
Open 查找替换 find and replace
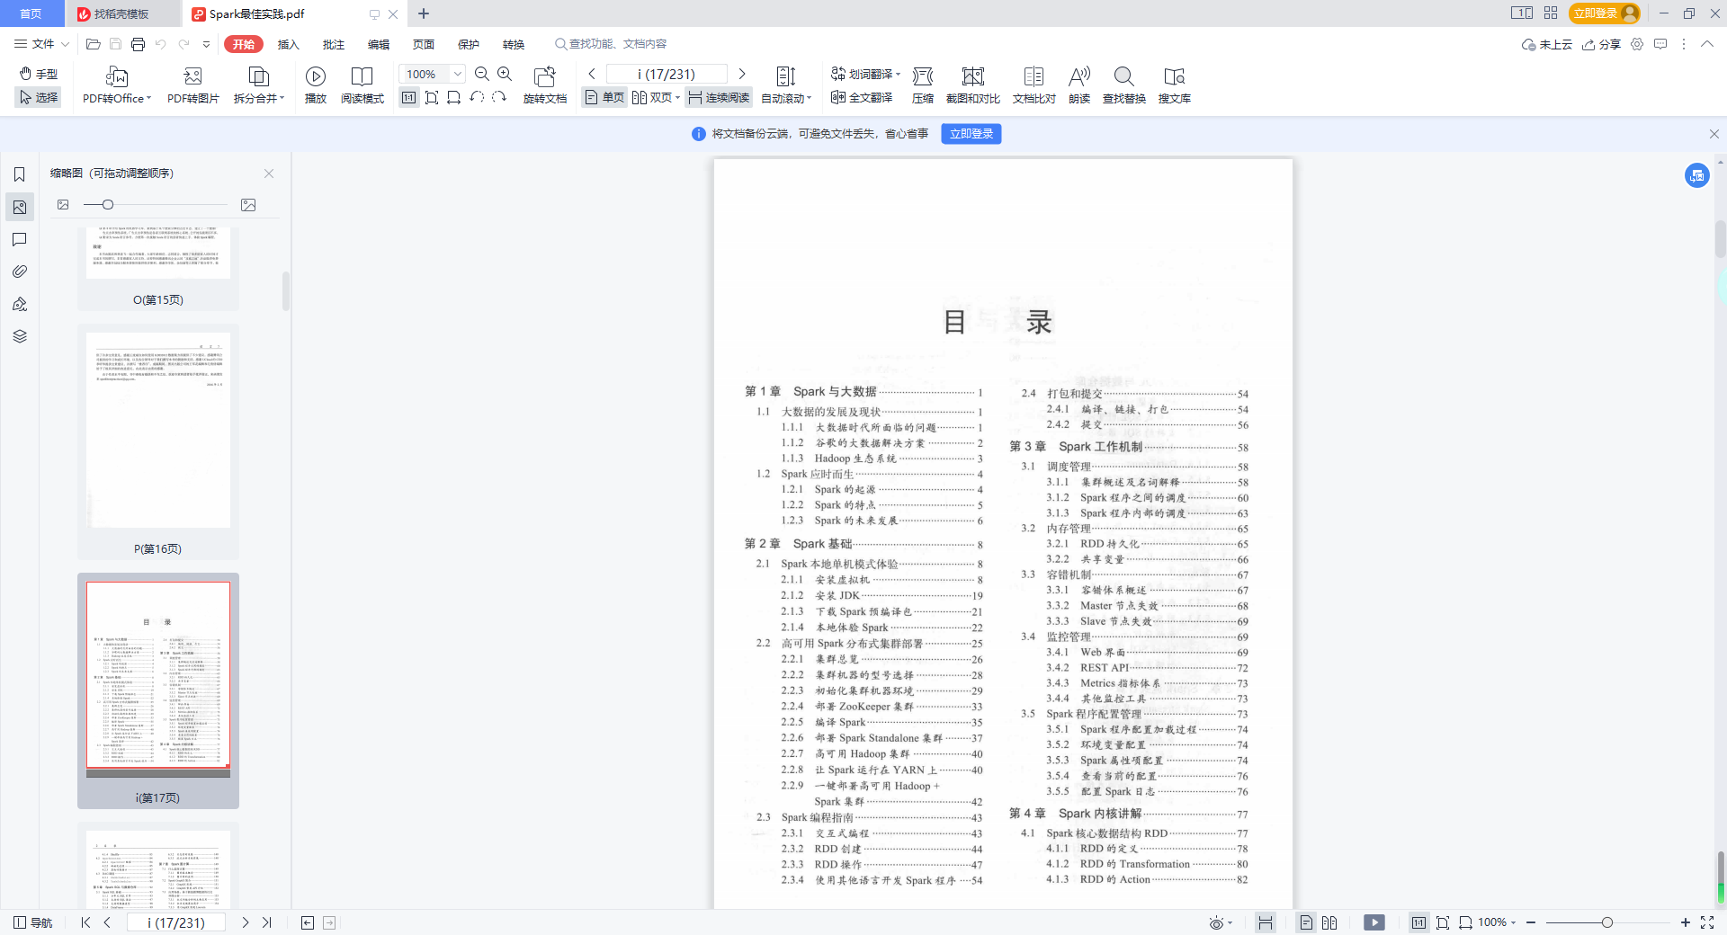coord(1124,85)
